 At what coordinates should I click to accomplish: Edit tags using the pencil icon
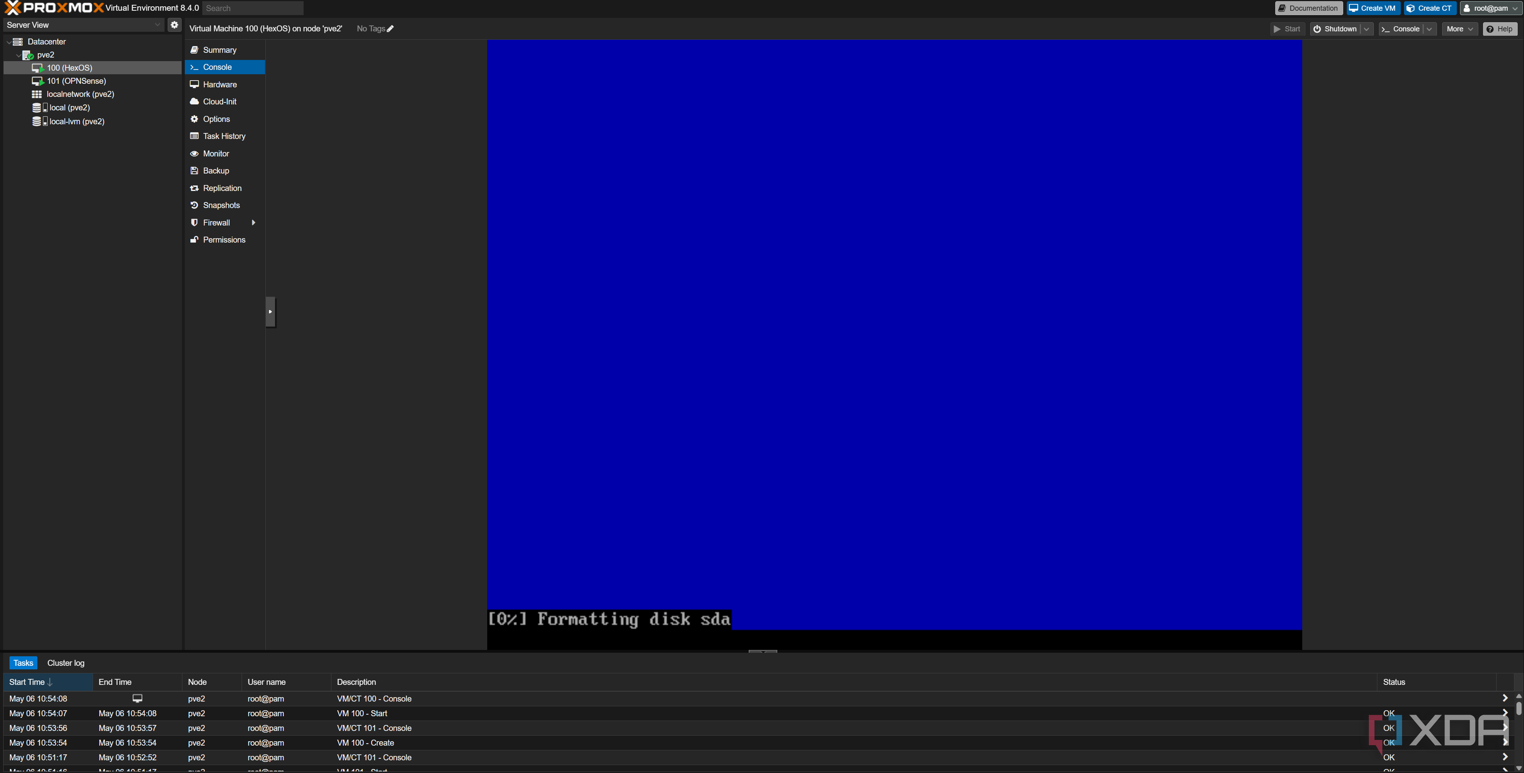[390, 29]
